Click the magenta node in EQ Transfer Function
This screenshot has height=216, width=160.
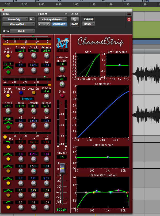(x=118, y=190)
